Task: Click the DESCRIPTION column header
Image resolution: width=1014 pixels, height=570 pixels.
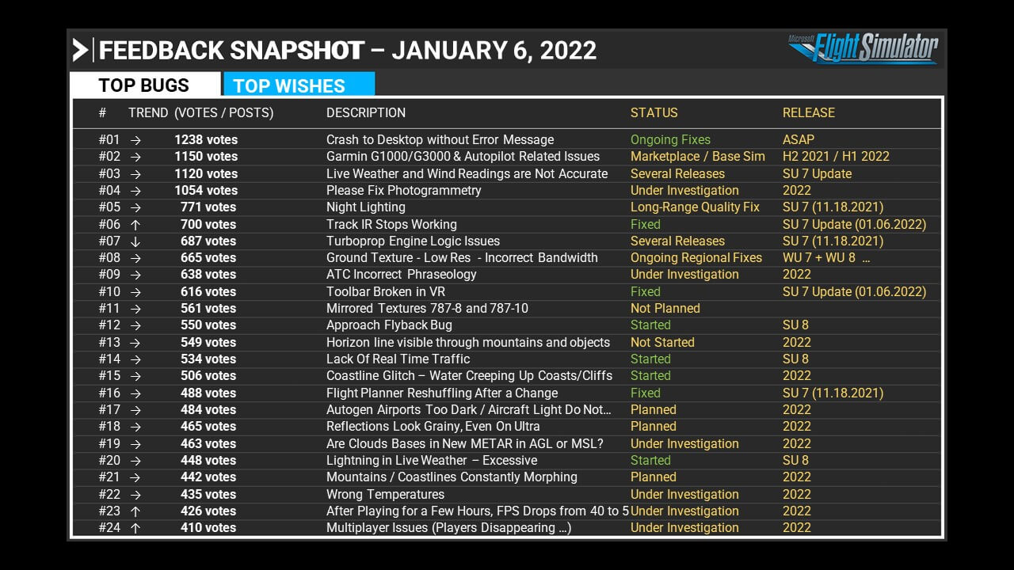Action: [x=365, y=112]
